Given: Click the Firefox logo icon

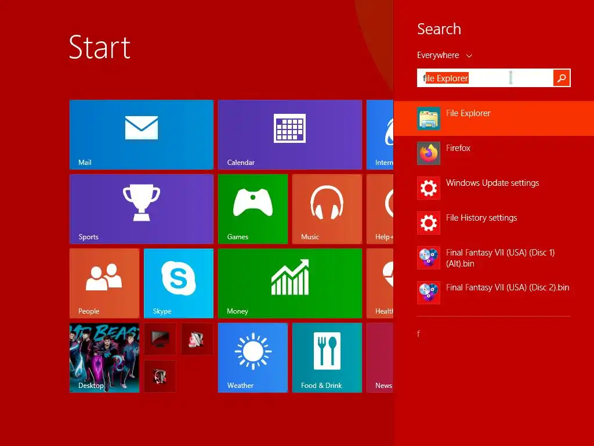Looking at the screenshot, I should (x=429, y=153).
